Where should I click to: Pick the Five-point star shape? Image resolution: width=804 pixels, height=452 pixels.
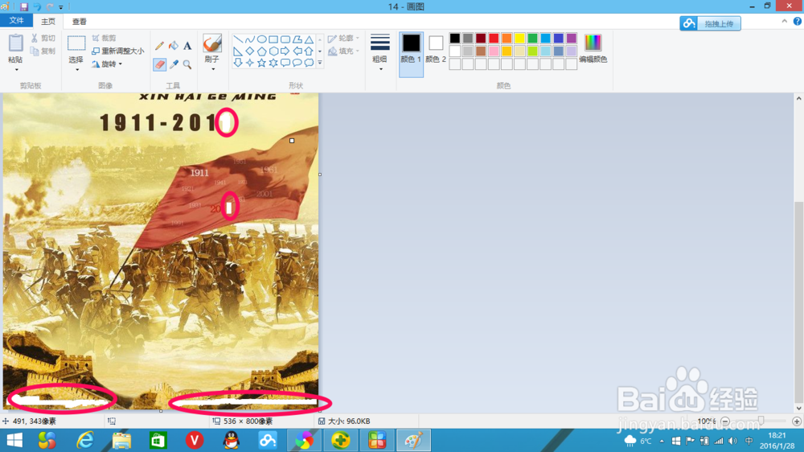coord(261,63)
